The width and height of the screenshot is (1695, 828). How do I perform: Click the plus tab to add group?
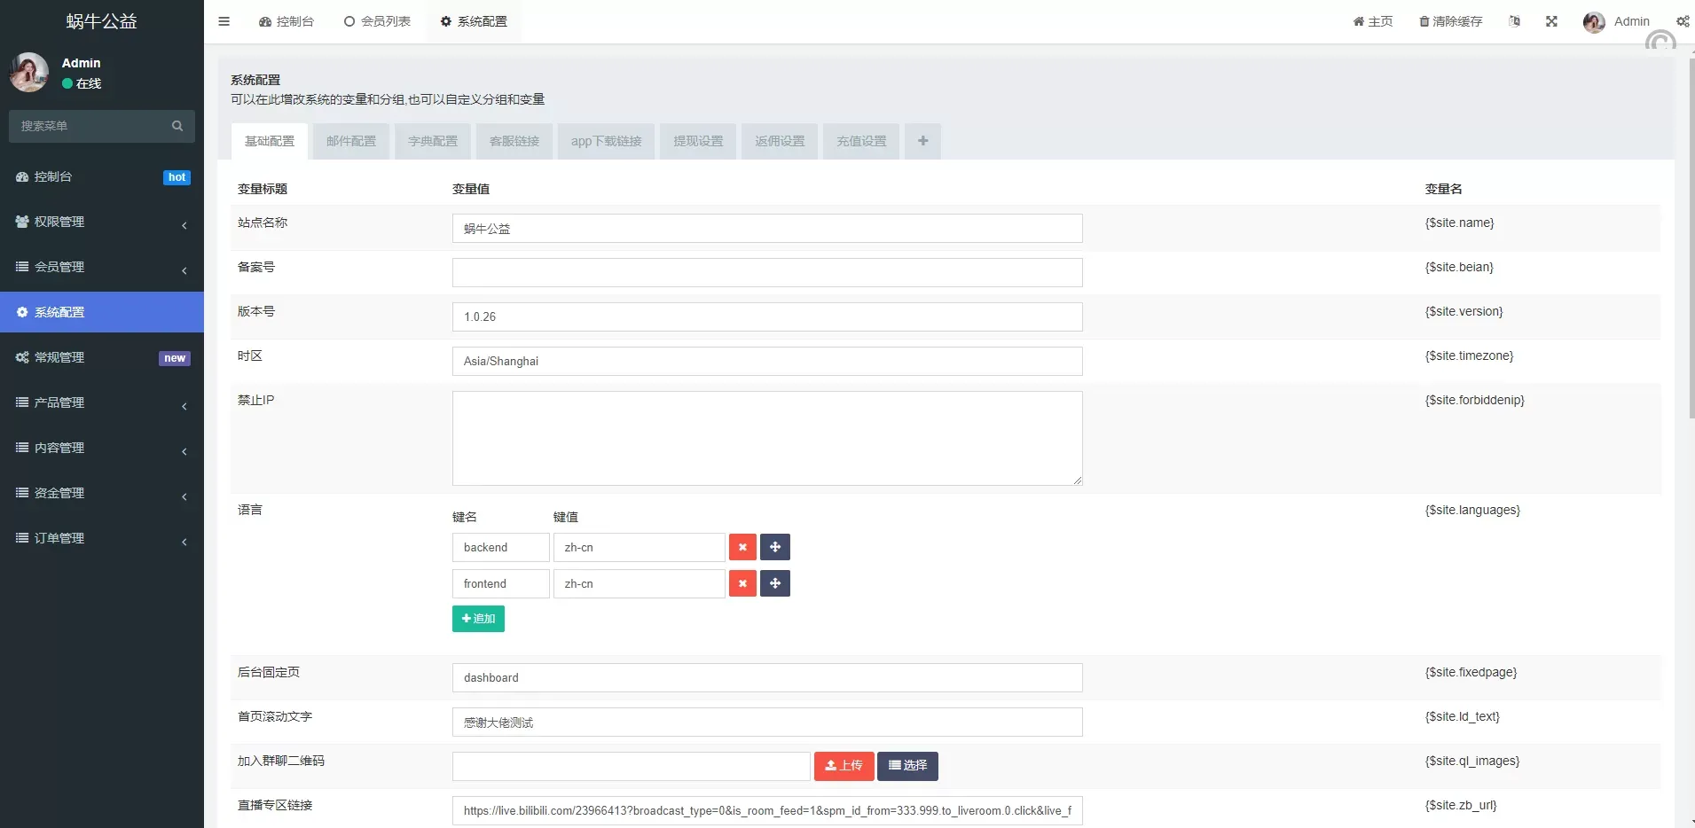tap(922, 141)
